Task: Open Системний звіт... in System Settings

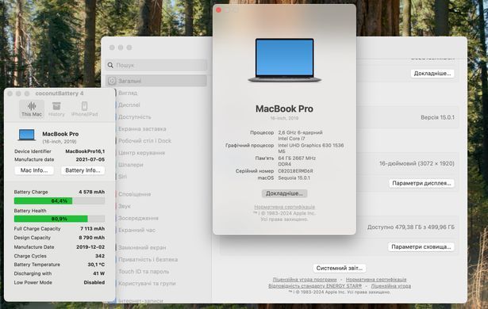Action: (x=340, y=268)
